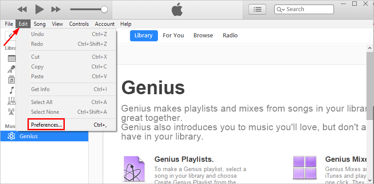Image resolution: width=374 pixels, height=184 pixels.
Task: Open the File menu
Action: click(9, 24)
